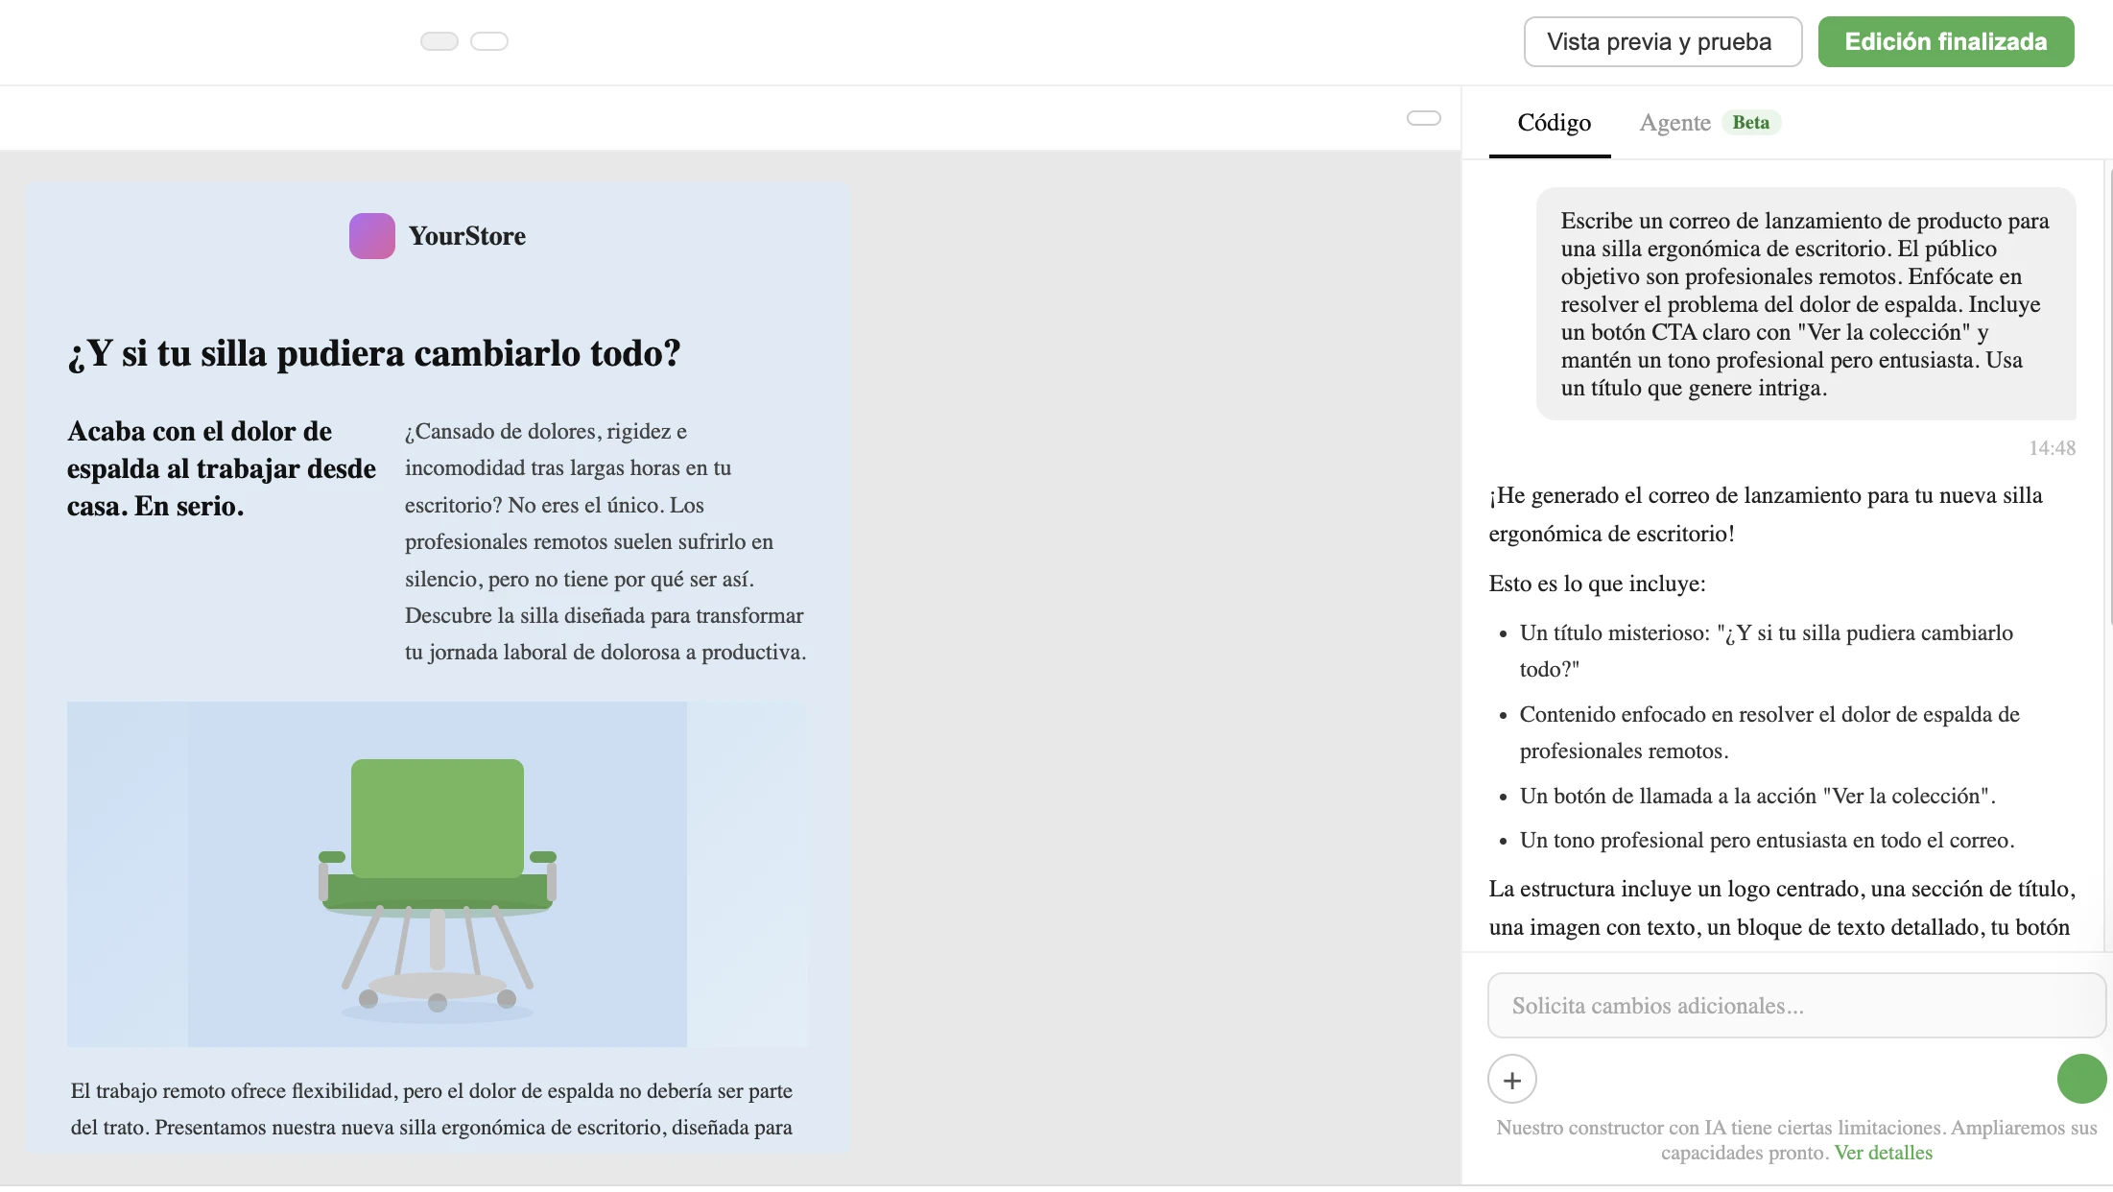Viewport: 2113px width, 1192px height.
Task: Open the Agente Beta tab
Action: coord(1709,123)
